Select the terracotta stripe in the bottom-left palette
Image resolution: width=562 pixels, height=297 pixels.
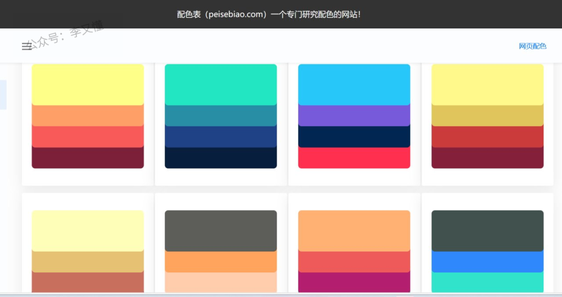[88, 282]
